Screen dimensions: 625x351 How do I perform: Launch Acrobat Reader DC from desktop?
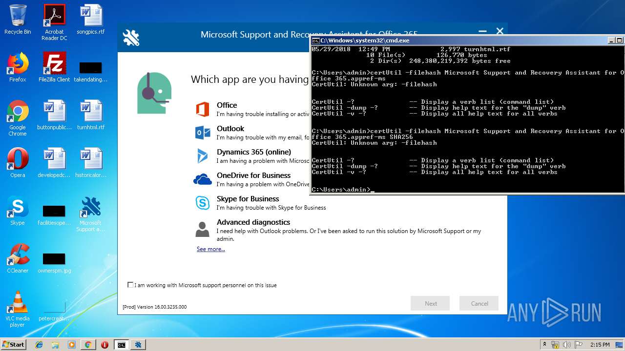(54, 22)
